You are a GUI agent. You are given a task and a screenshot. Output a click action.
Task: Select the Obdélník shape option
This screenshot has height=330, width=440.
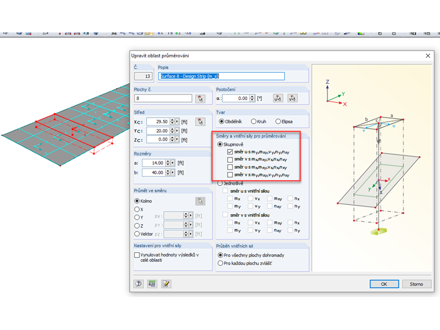click(222, 122)
